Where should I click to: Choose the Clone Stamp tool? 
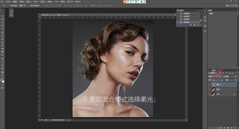coord(3,39)
